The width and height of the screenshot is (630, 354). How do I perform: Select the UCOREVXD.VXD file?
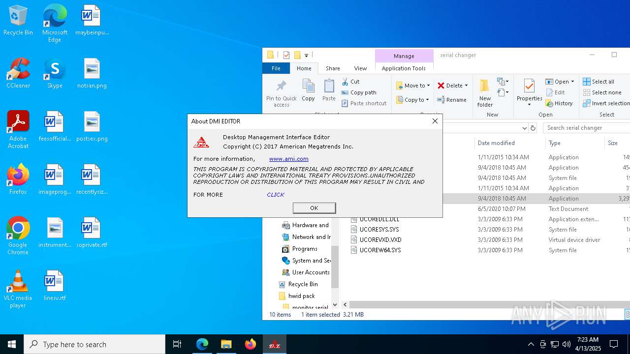[380, 240]
